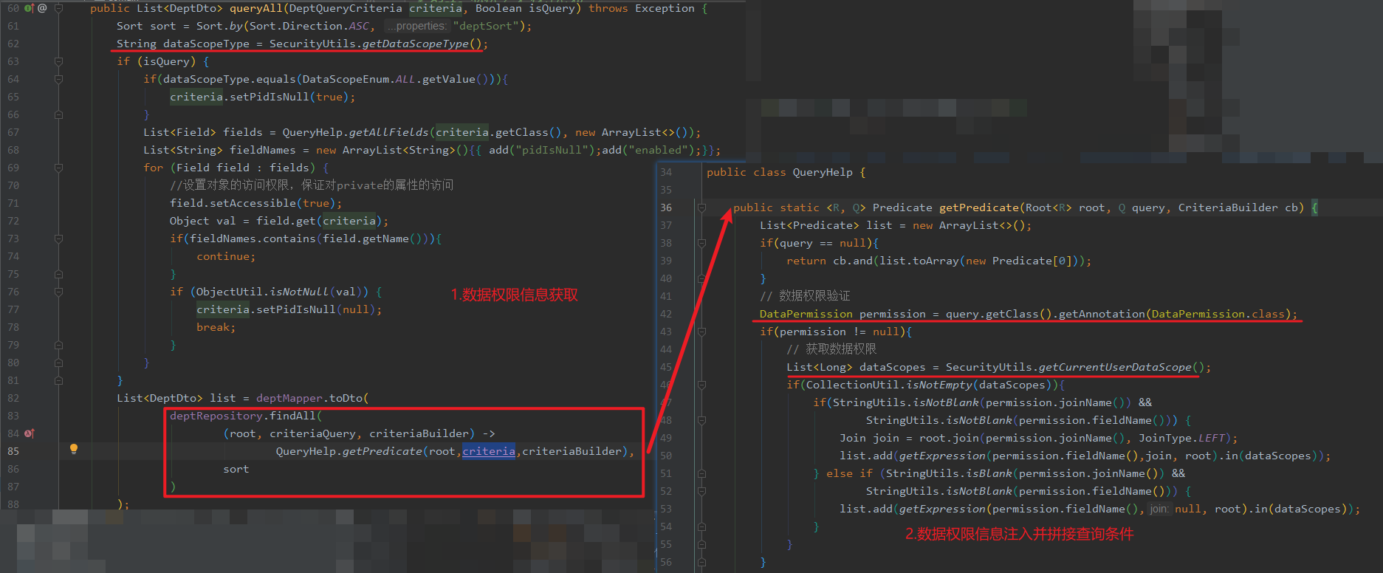Image resolution: width=1383 pixels, height=573 pixels.
Task: Click the '...properties:' inlay hint on line 61
Action: coord(416,26)
